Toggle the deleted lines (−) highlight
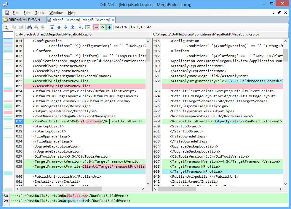291x209 pixels. [x=96, y=27]
